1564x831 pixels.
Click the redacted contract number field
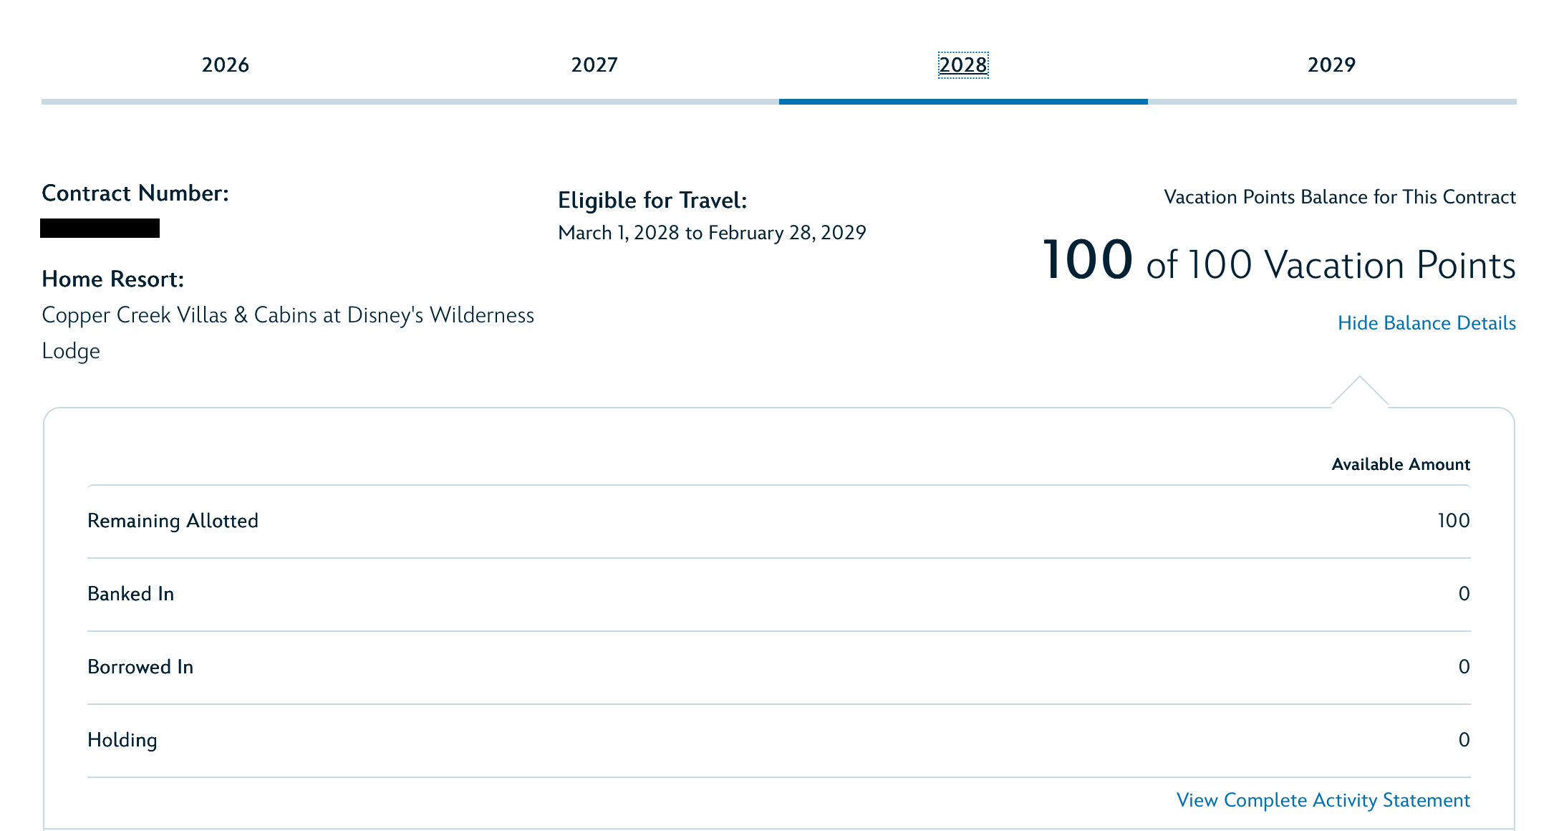100,228
